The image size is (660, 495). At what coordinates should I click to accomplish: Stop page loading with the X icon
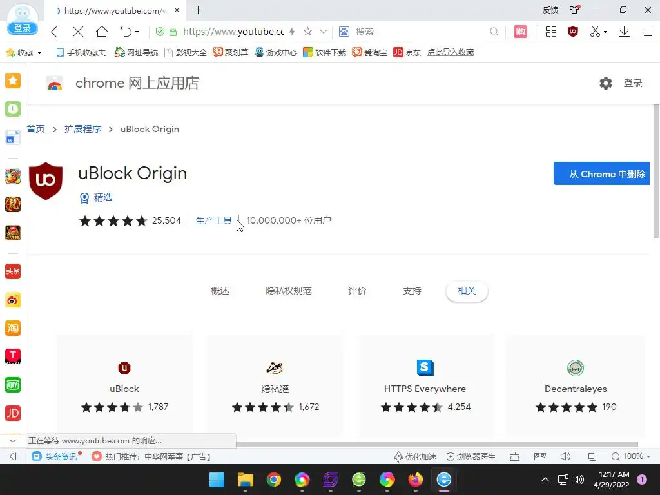pyautogui.click(x=78, y=32)
